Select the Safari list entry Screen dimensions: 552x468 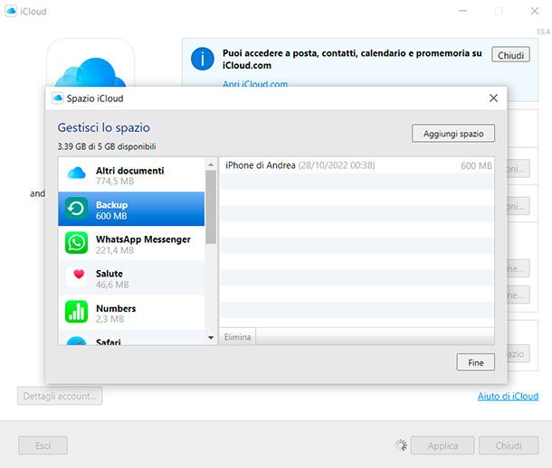pos(131,337)
